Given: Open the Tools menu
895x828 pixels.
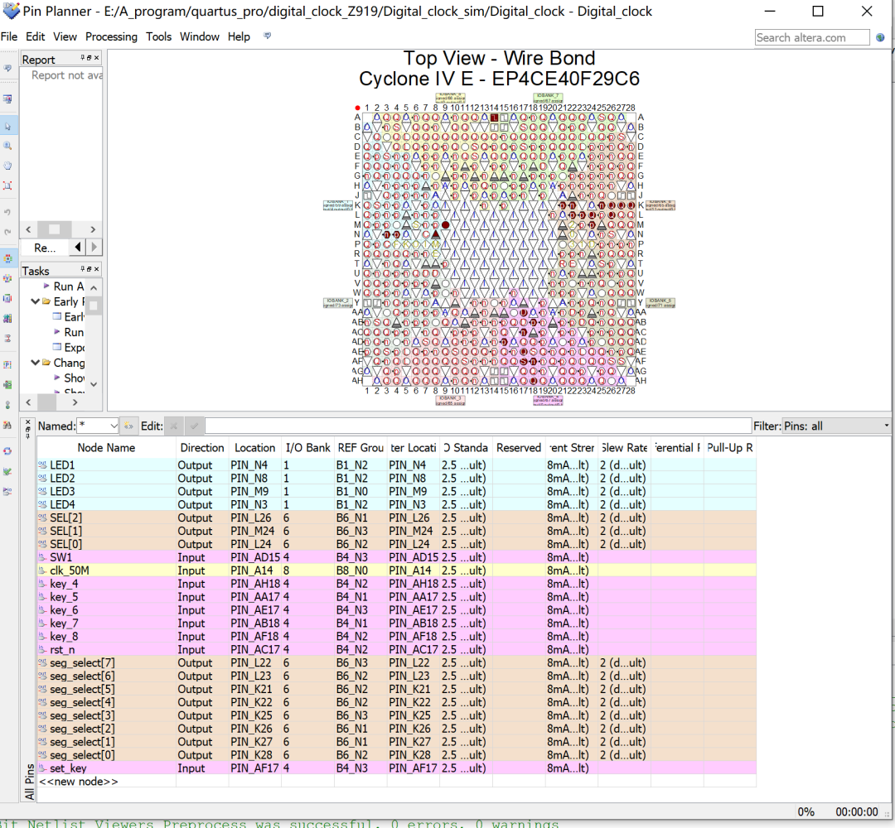Looking at the screenshot, I should point(158,36).
